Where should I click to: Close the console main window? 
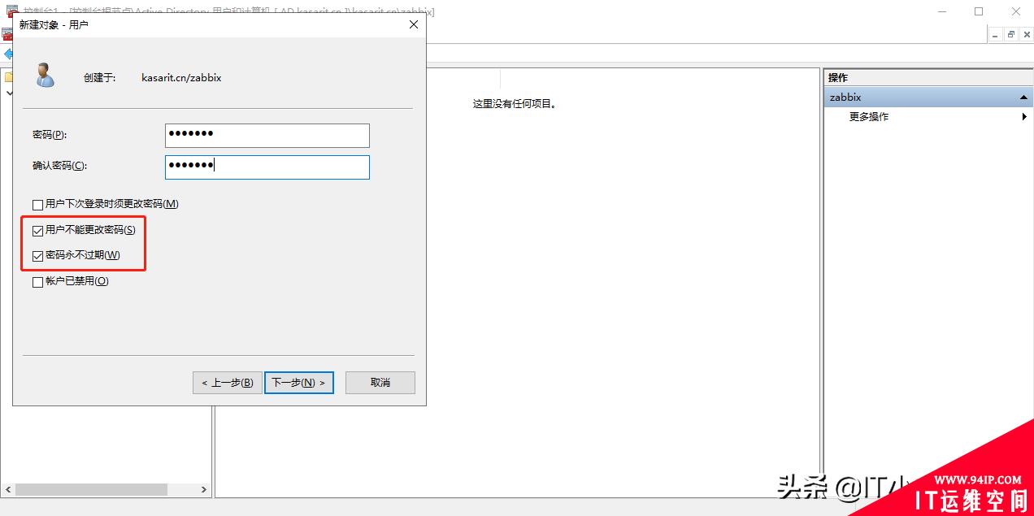coord(1015,11)
